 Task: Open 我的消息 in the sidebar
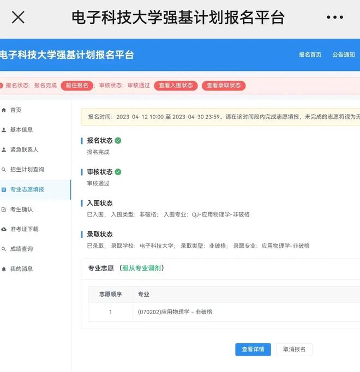pyautogui.click(x=21, y=269)
